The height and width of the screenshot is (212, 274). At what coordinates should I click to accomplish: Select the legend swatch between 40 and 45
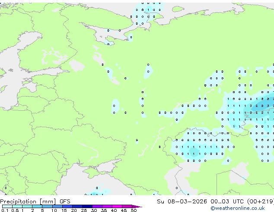(117, 206)
